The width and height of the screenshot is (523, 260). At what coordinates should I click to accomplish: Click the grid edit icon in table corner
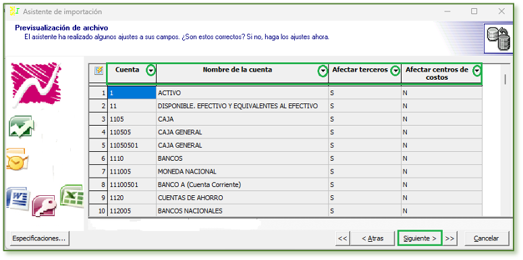99,70
